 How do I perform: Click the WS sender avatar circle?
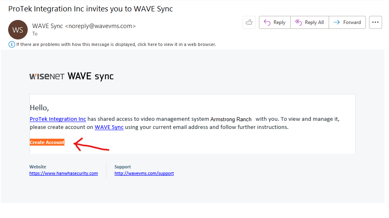pyautogui.click(x=18, y=30)
